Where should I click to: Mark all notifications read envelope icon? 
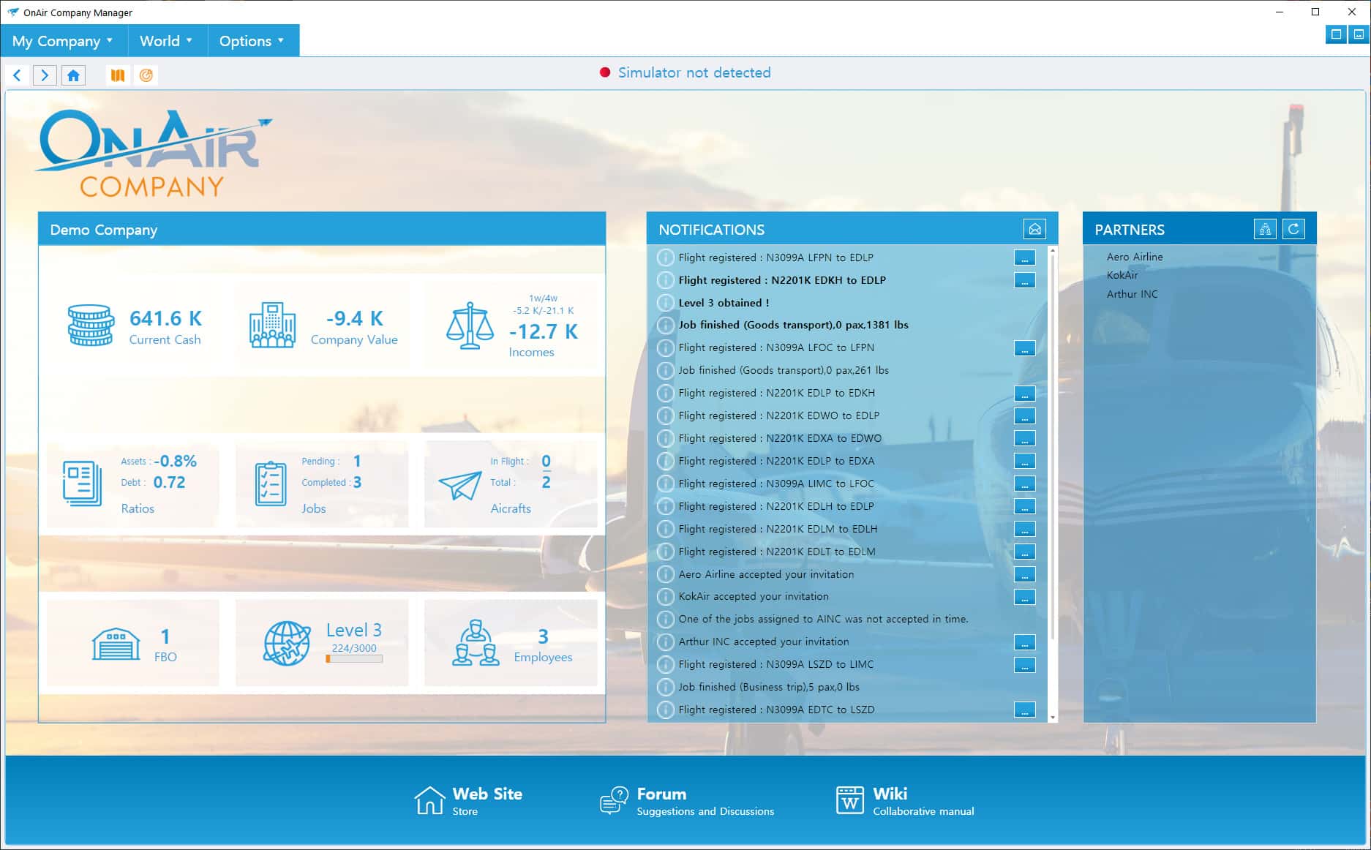point(1034,230)
